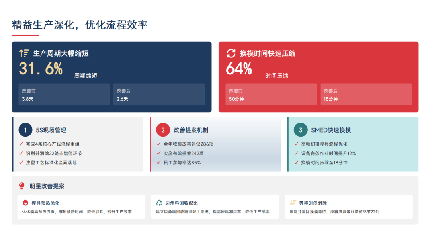
Task: Select the 改善前 50分钟 box
Action: click(271, 94)
